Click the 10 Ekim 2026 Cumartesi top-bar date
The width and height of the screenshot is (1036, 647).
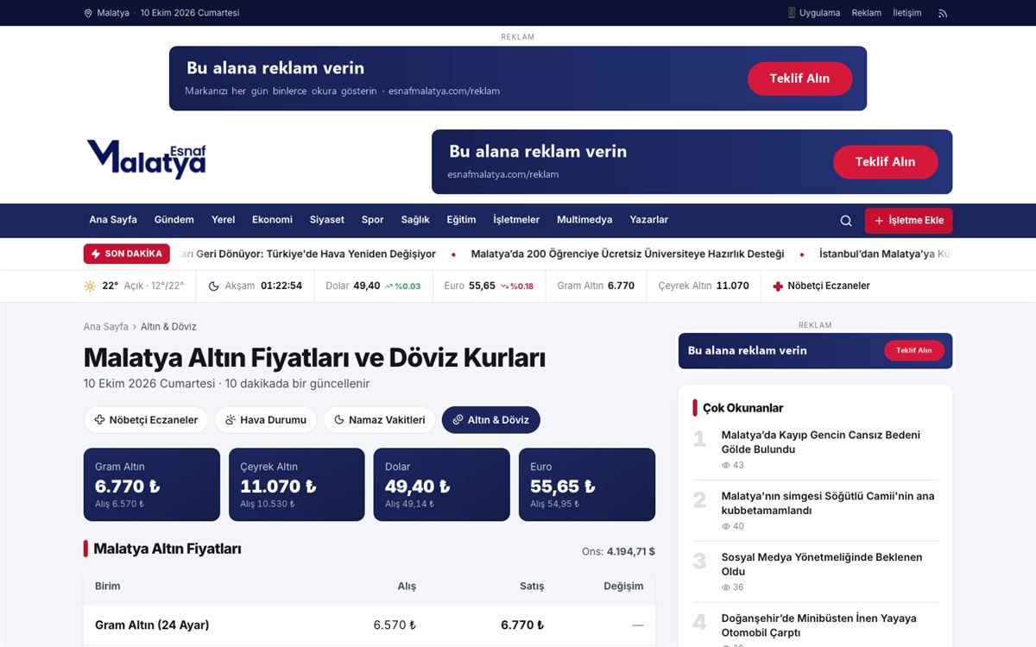pos(190,13)
